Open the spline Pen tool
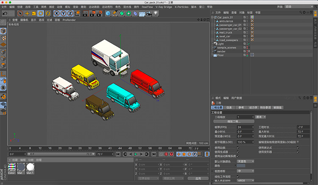The width and height of the screenshot is (318, 185). (x=115, y=14)
